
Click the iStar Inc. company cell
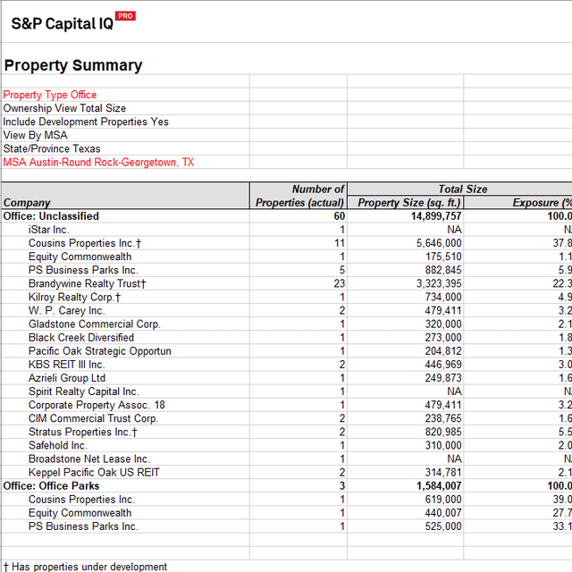click(x=126, y=230)
